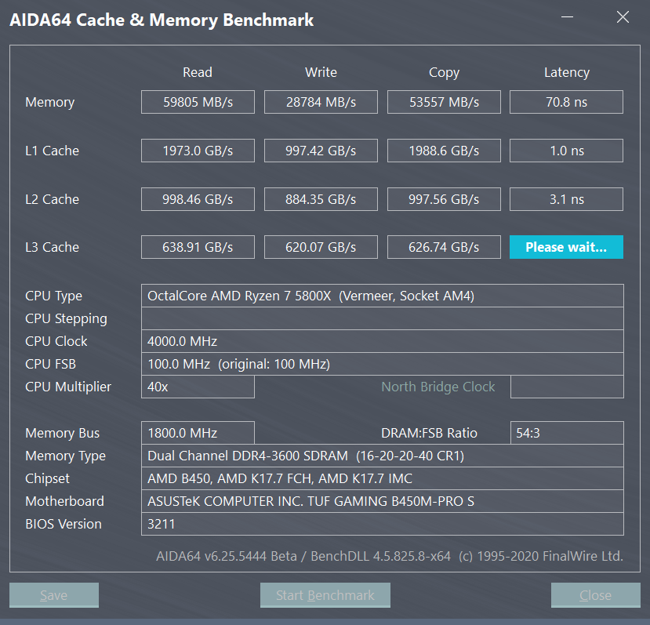Screen dimensions: 650x625
Task: Select the L2 Cache Copy value 997.56 GB/s
Action: pyautogui.click(x=444, y=199)
